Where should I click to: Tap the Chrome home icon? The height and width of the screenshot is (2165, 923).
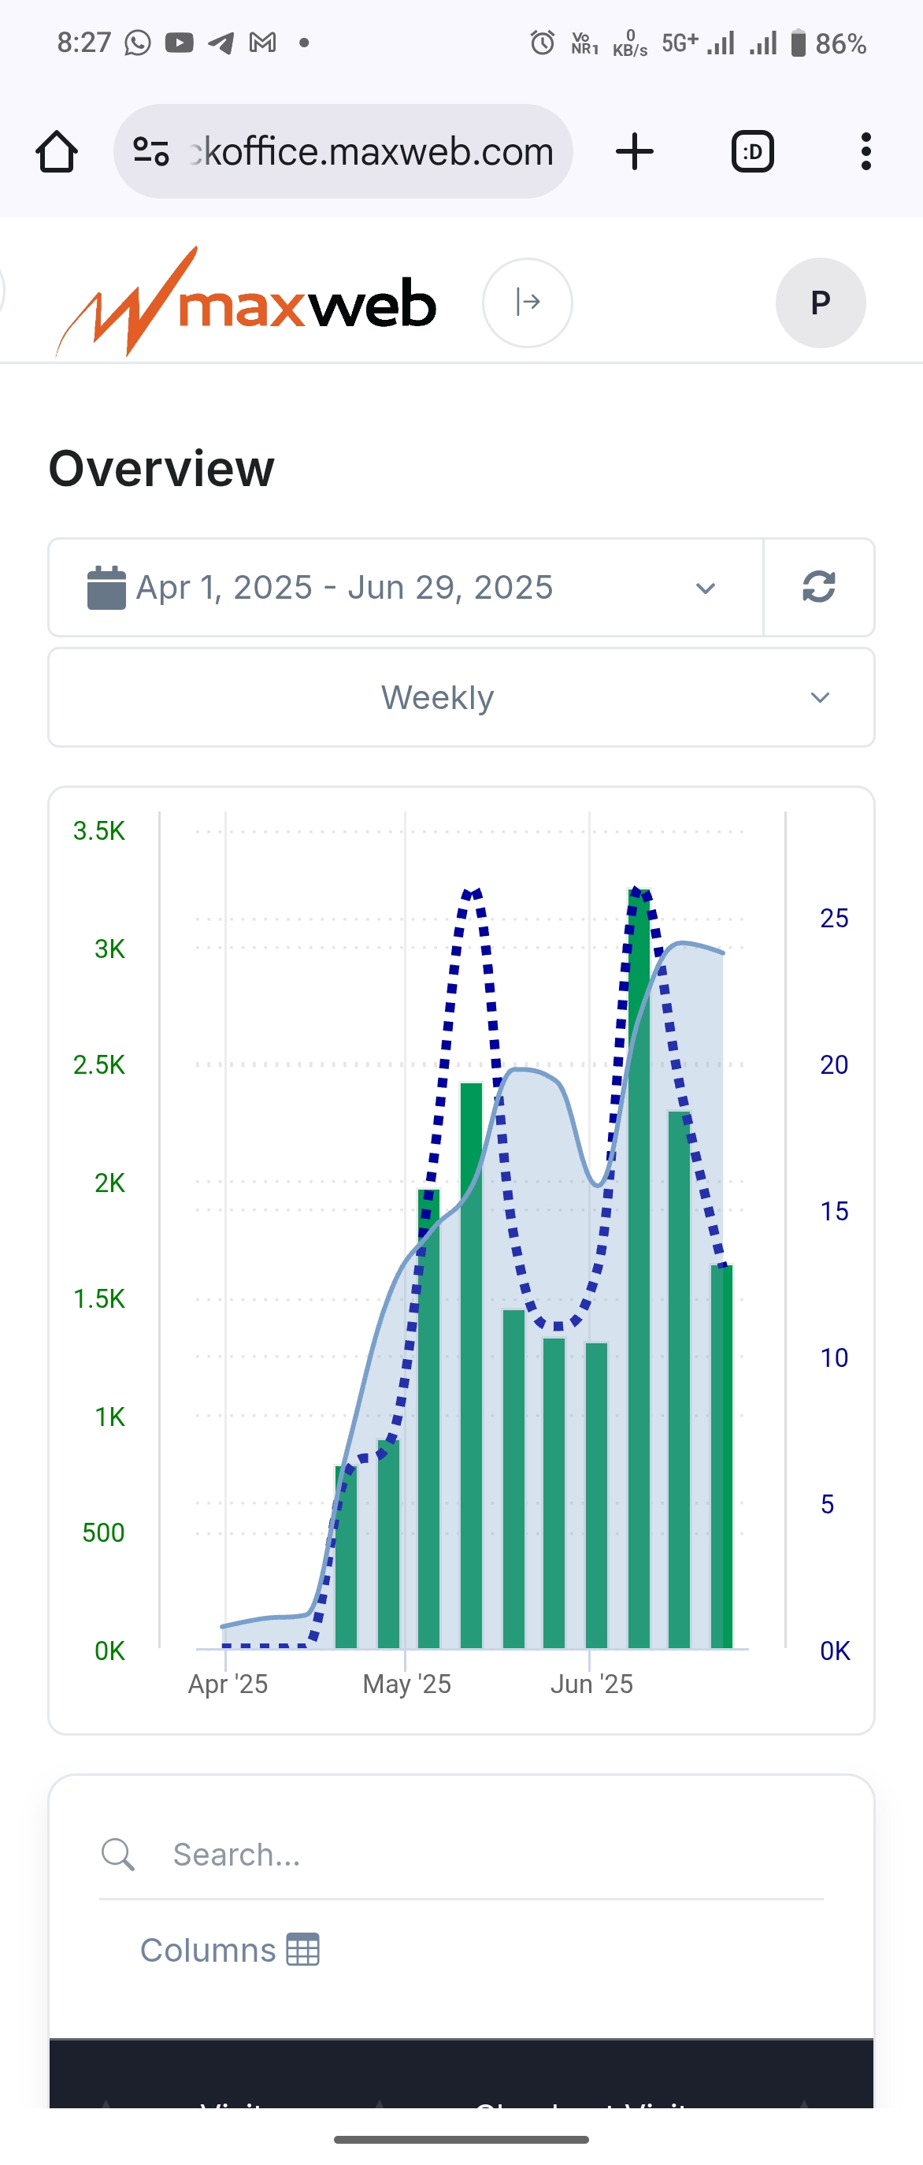click(57, 152)
